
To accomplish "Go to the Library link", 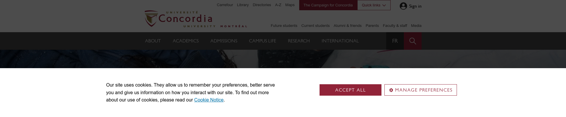I will [x=243, y=5].
